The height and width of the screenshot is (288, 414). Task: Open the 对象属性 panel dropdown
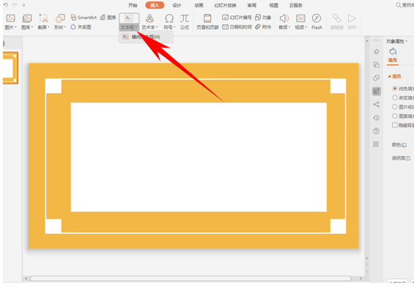[407, 41]
